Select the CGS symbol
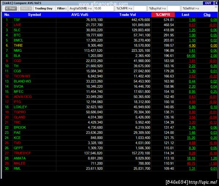 (17, 71)
